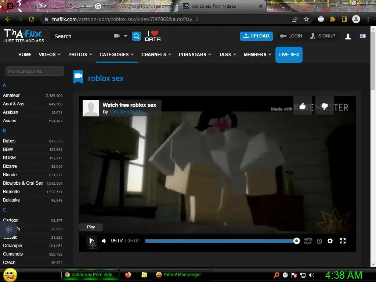This screenshot has width=376, height=282.
Task: Expand the PHOTOS menu arrow
Action: pyautogui.click(x=91, y=55)
